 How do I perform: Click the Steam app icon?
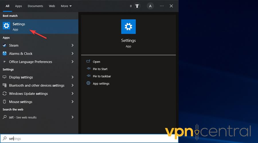point(4,45)
